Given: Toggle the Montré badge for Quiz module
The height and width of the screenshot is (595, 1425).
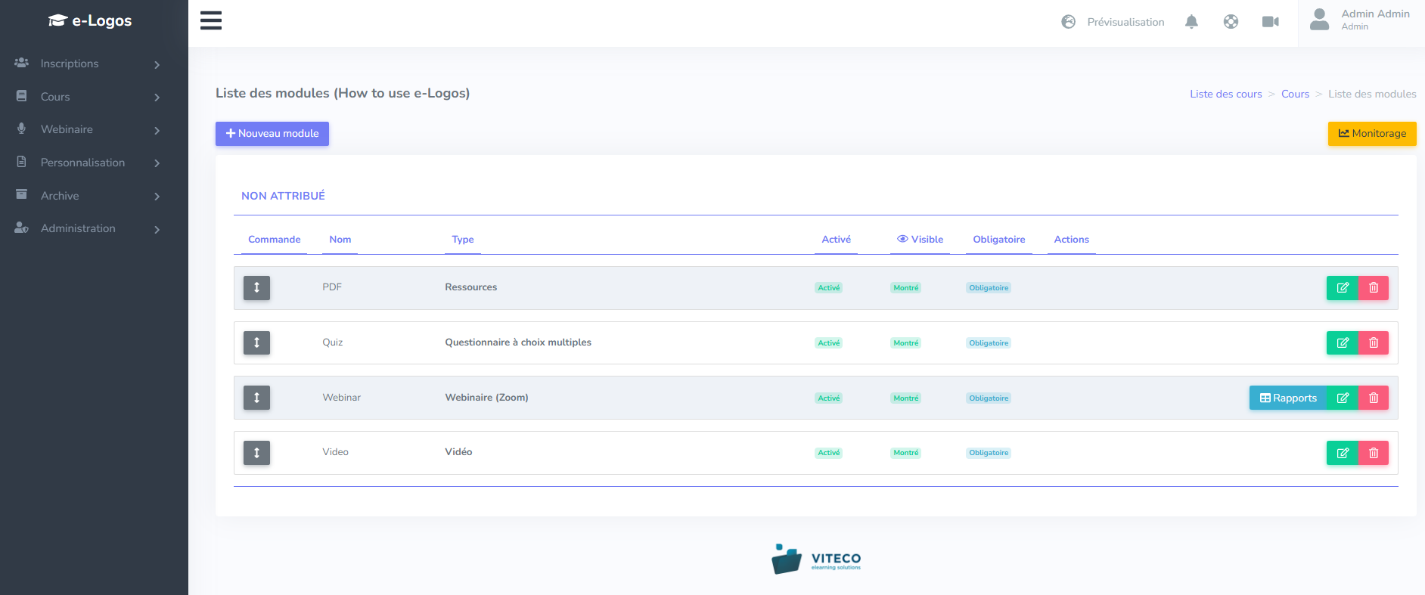Looking at the screenshot, I should click(905, 343).
